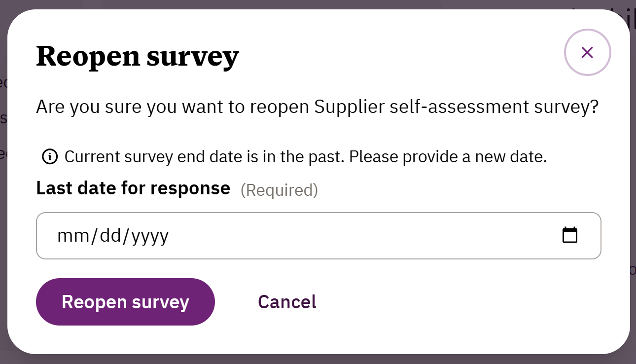This screenshot has width=636, height=364.
Task: Click the Last date for response label
Action: pos(133,188)
